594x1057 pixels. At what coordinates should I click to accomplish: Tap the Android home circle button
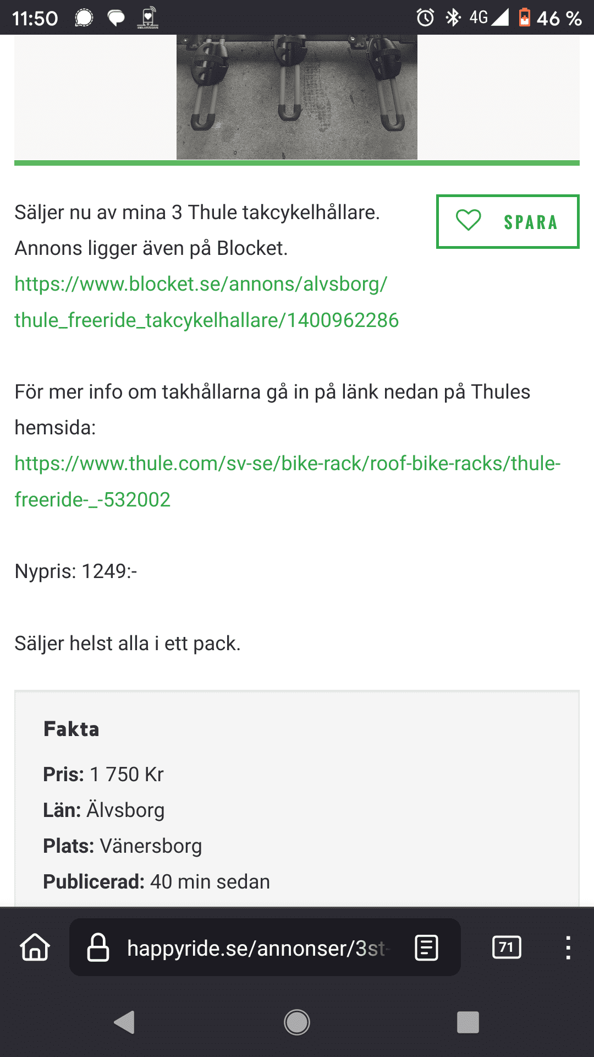[x=297, y=1022]
